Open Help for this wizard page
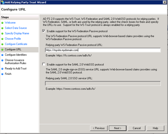The width and height of the screenshot is (168, 134). (155, 128)
